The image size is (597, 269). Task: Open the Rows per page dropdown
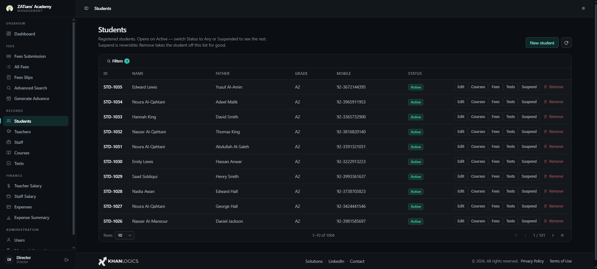coord(125,235)
